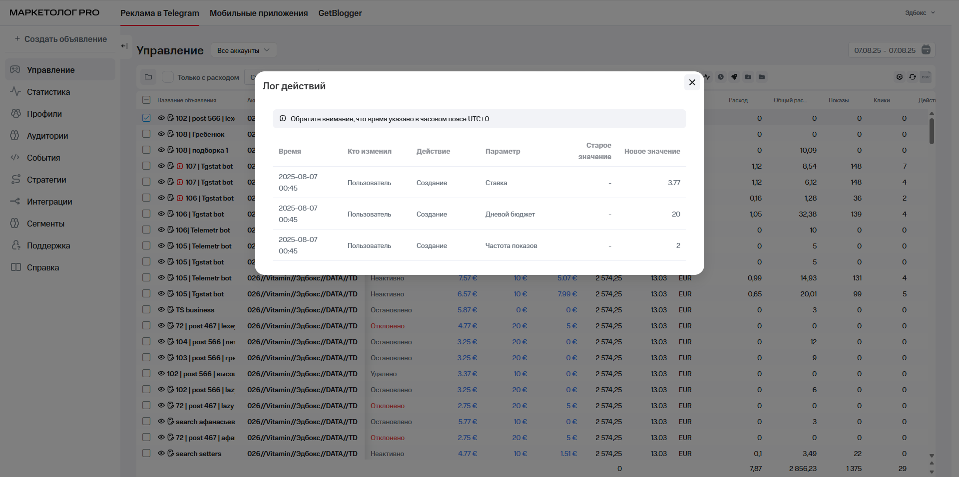
Task: Export the table using the CSV icon
Action: point(926,77)
